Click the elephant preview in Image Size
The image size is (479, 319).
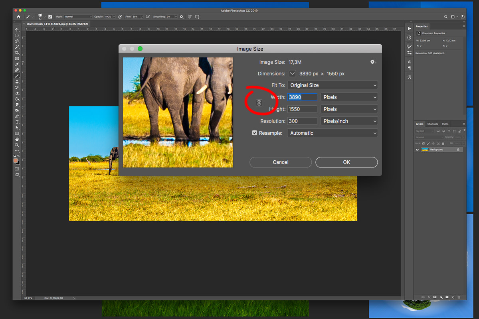click(x=178, y=112)
